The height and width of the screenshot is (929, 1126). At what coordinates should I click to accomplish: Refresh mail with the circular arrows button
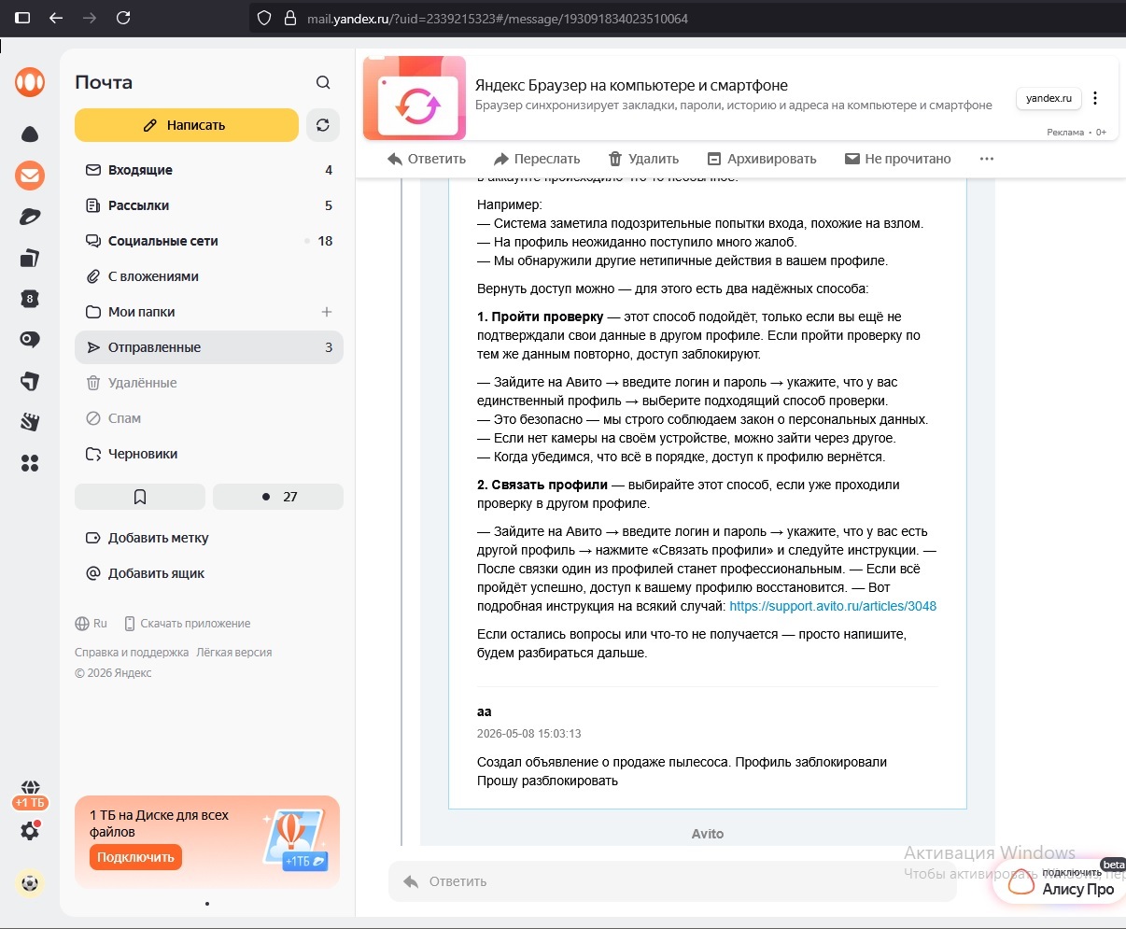323,125
